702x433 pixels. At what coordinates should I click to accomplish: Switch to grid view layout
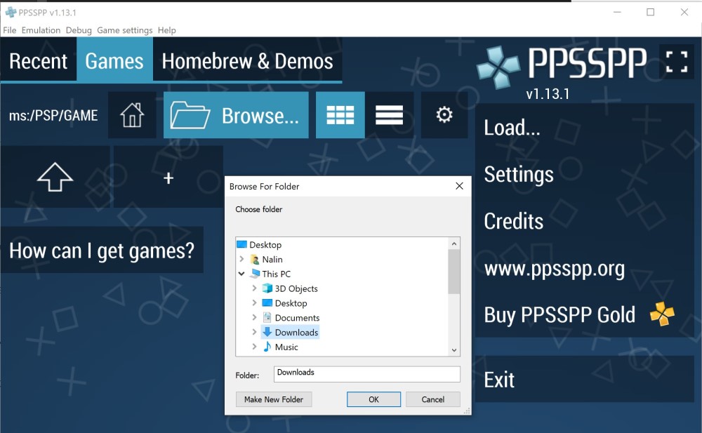[x=340, y=114]
